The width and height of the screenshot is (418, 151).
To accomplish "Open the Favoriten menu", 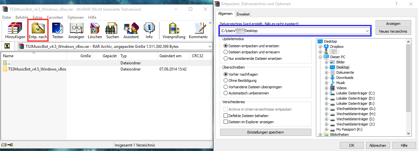I will [x=55, y=17].
